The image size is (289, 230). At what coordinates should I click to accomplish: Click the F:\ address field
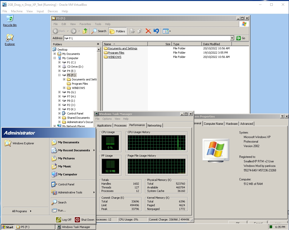pos(147,38)
